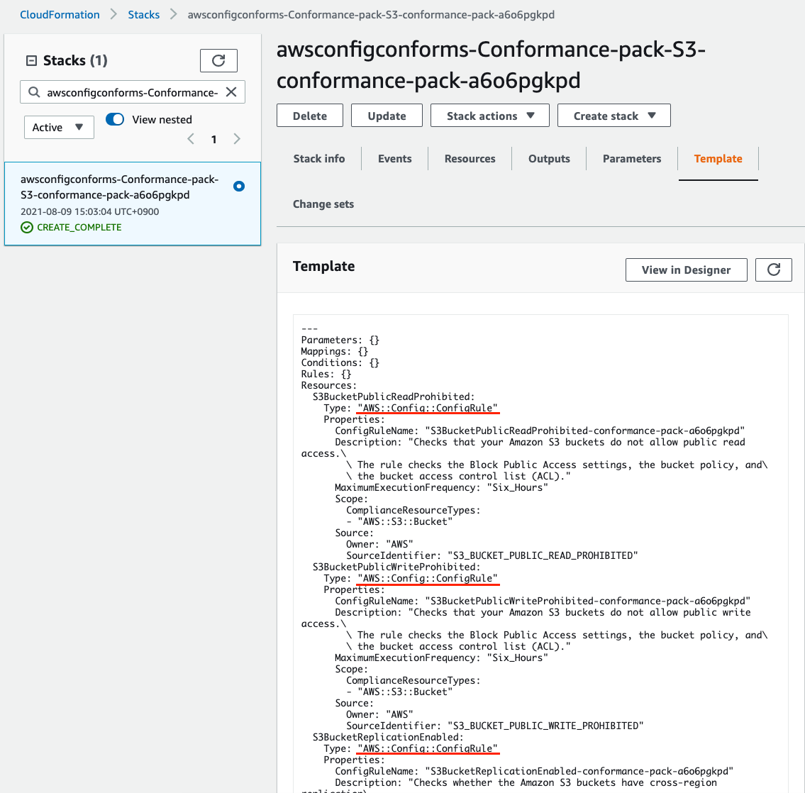Click the Update button
805x793 pixels.
[387, 116]
